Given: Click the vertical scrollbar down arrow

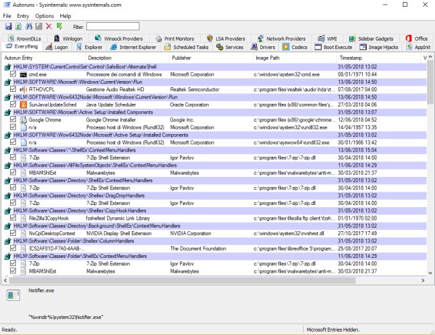Looking at the screenshot, I should coord(430,273).
